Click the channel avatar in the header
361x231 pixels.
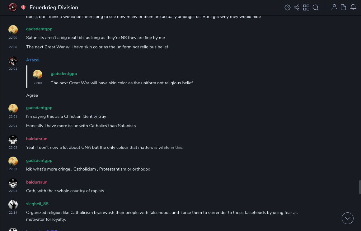point(13,7)
